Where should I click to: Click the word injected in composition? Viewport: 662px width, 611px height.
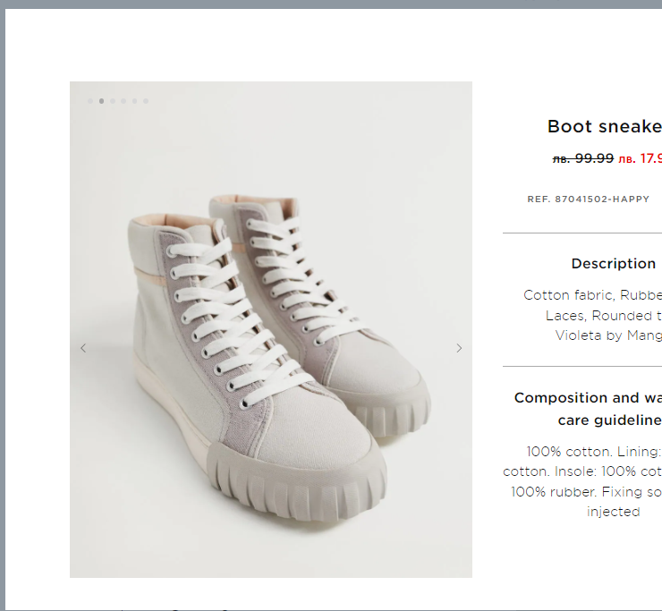click(x=614, y=512)
